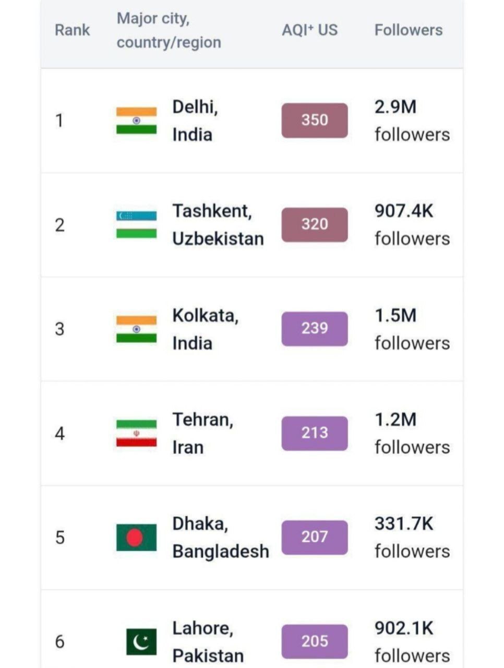The image size is (504, 668).
Task: Click the Uzbekistan flag icon
Action: [136, 224]
